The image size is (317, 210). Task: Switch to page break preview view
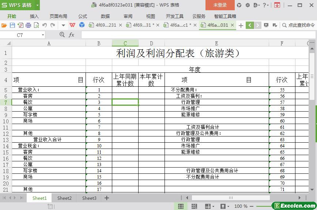(194, 206)
